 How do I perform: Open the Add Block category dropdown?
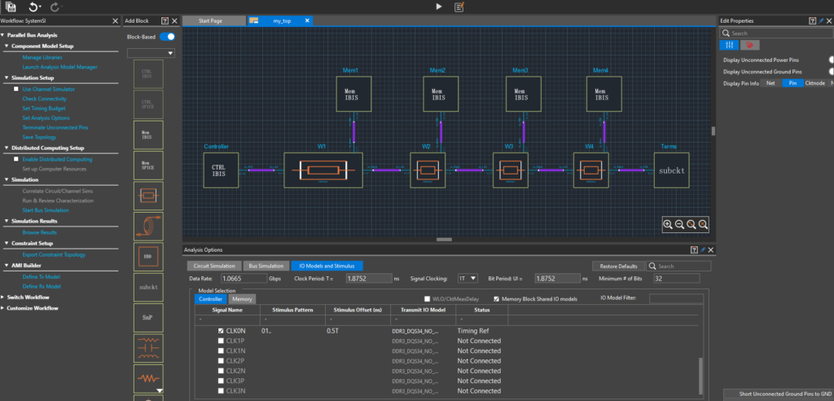click(151, 53)
